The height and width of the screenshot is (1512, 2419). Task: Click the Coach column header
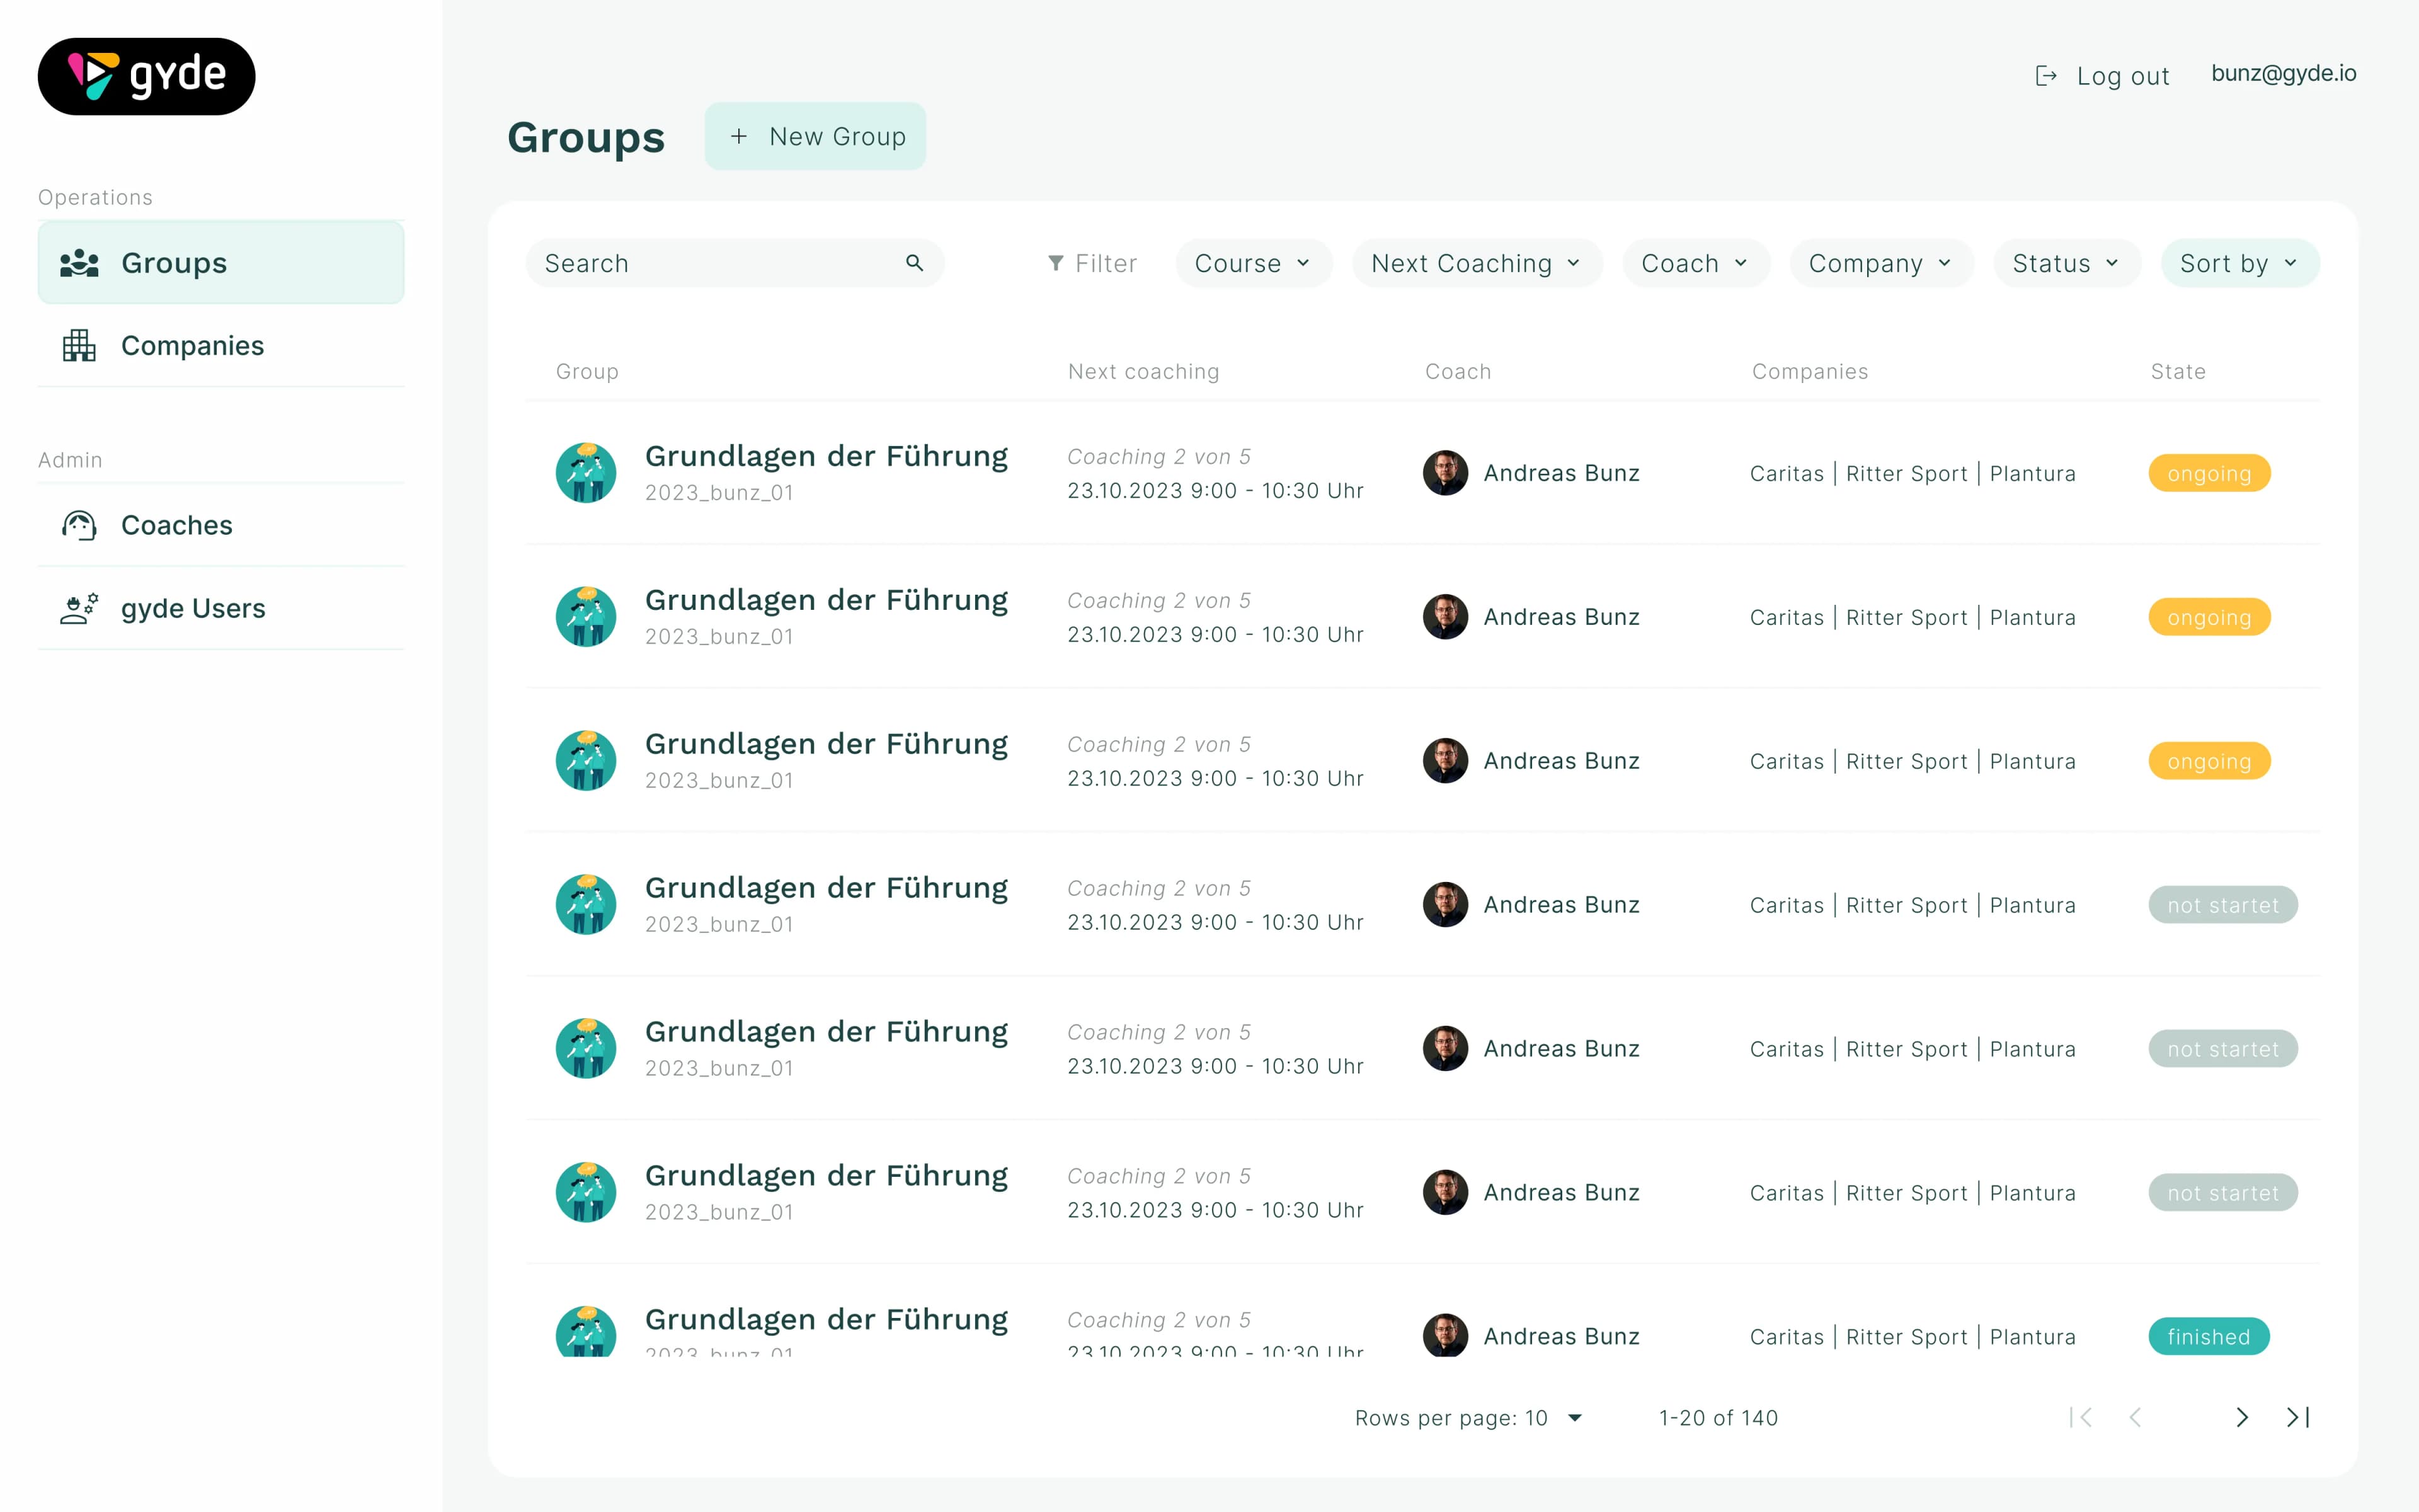(x=1458, y=371)
